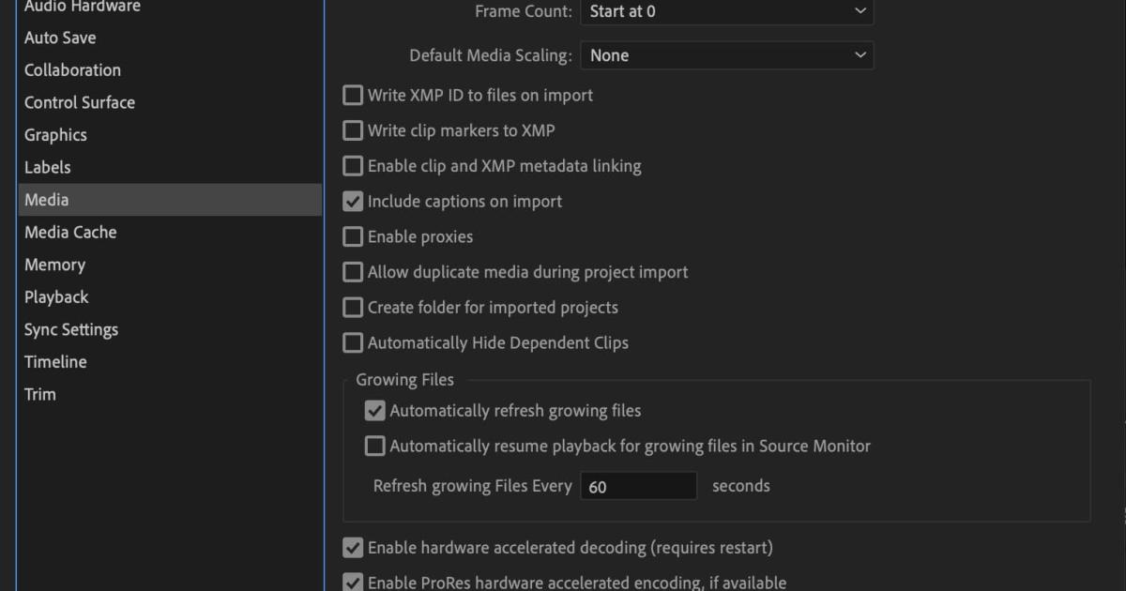Open Memory preferences
Viewport: 1126px width, 591px height.
(54, 265)
